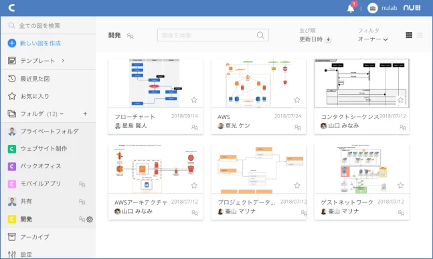Click the magnifier in 開発 search box
This screenshot has width=433, height=259.
(260, 35)
